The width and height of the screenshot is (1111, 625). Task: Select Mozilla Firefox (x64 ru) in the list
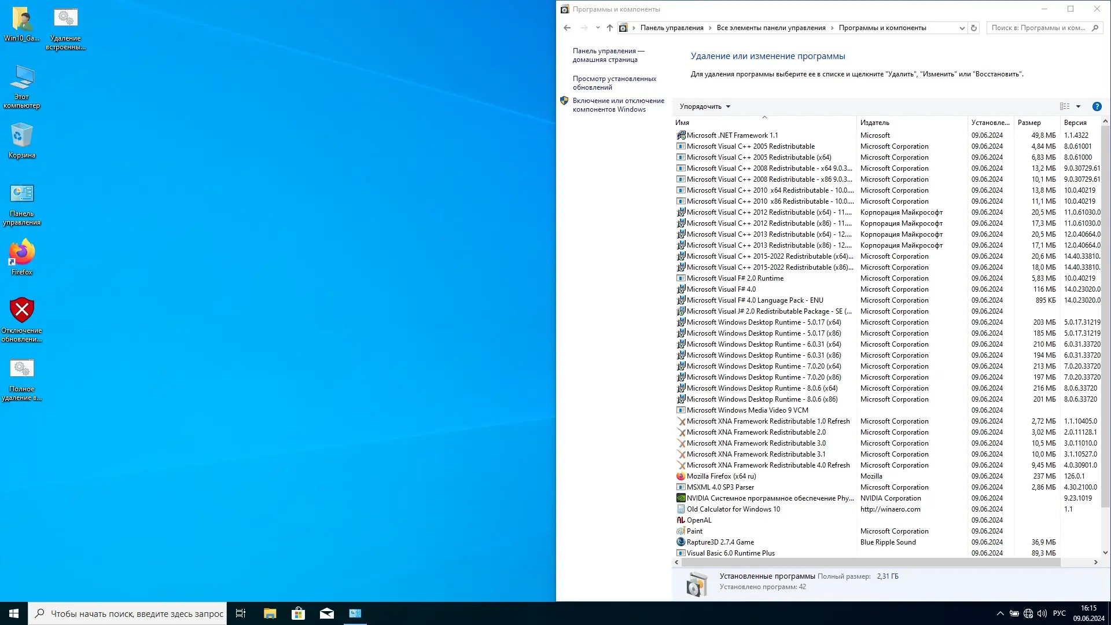[721, 476]
